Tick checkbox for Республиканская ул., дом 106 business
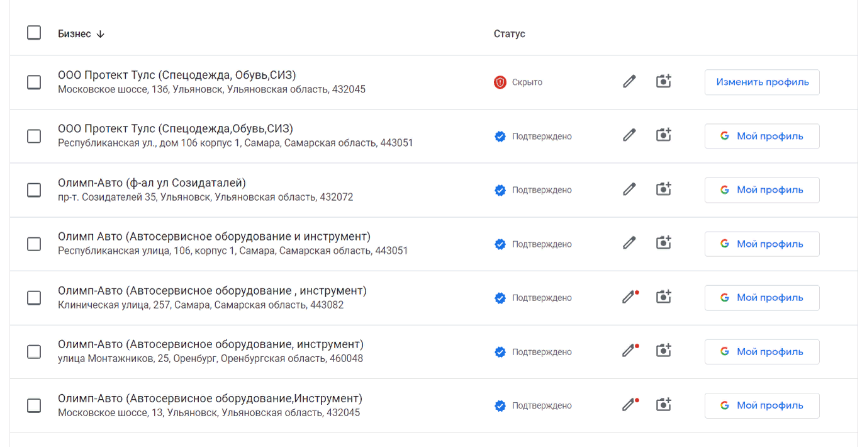The width and height of the screenshot is (867, 447). pyautogui.click(x=34, y=136)
